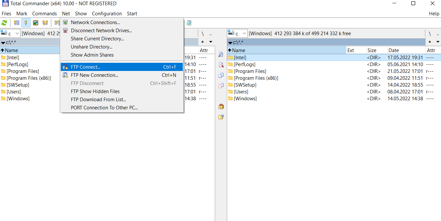Viewport: 441px width, 221px height.
Task: Switch to thumbnail view icon
Action: coord(36,23)
